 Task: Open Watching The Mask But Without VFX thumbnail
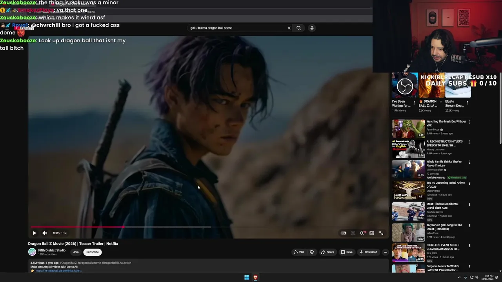408,128
